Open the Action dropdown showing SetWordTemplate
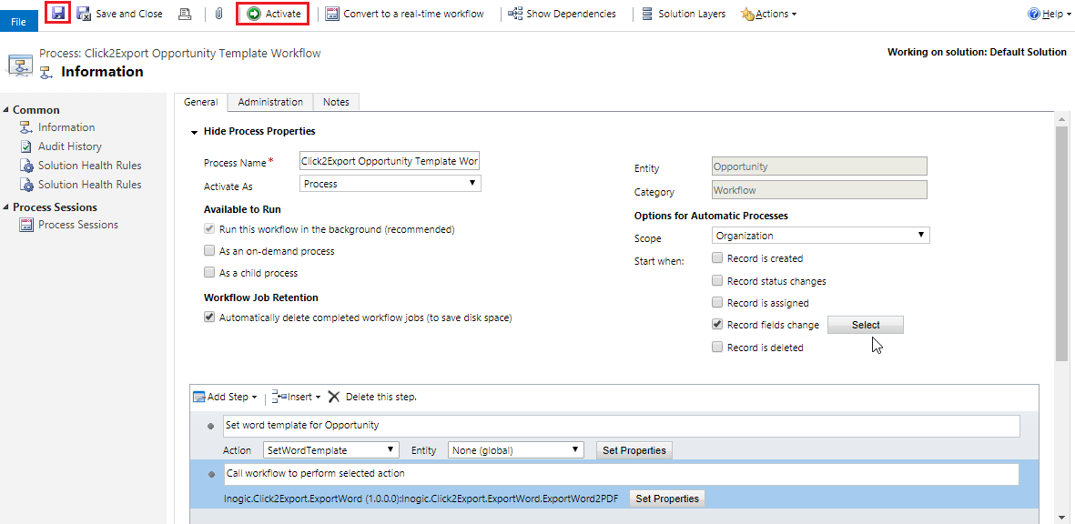The image size is (1075, 524). [331, 450]
